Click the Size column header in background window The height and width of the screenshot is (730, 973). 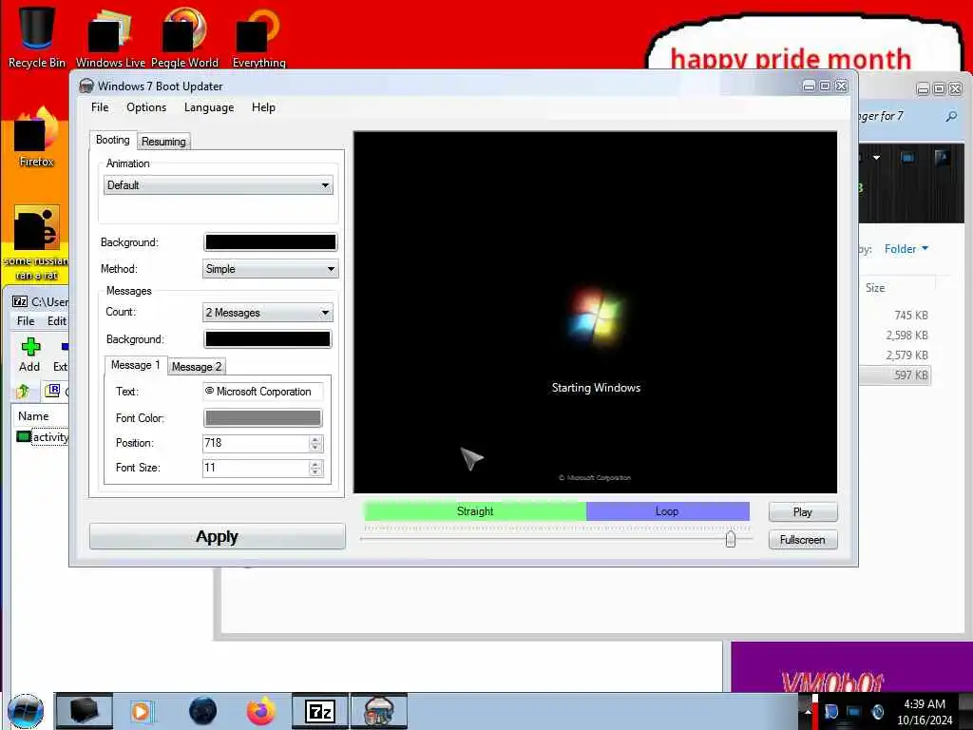click(875, 288)
